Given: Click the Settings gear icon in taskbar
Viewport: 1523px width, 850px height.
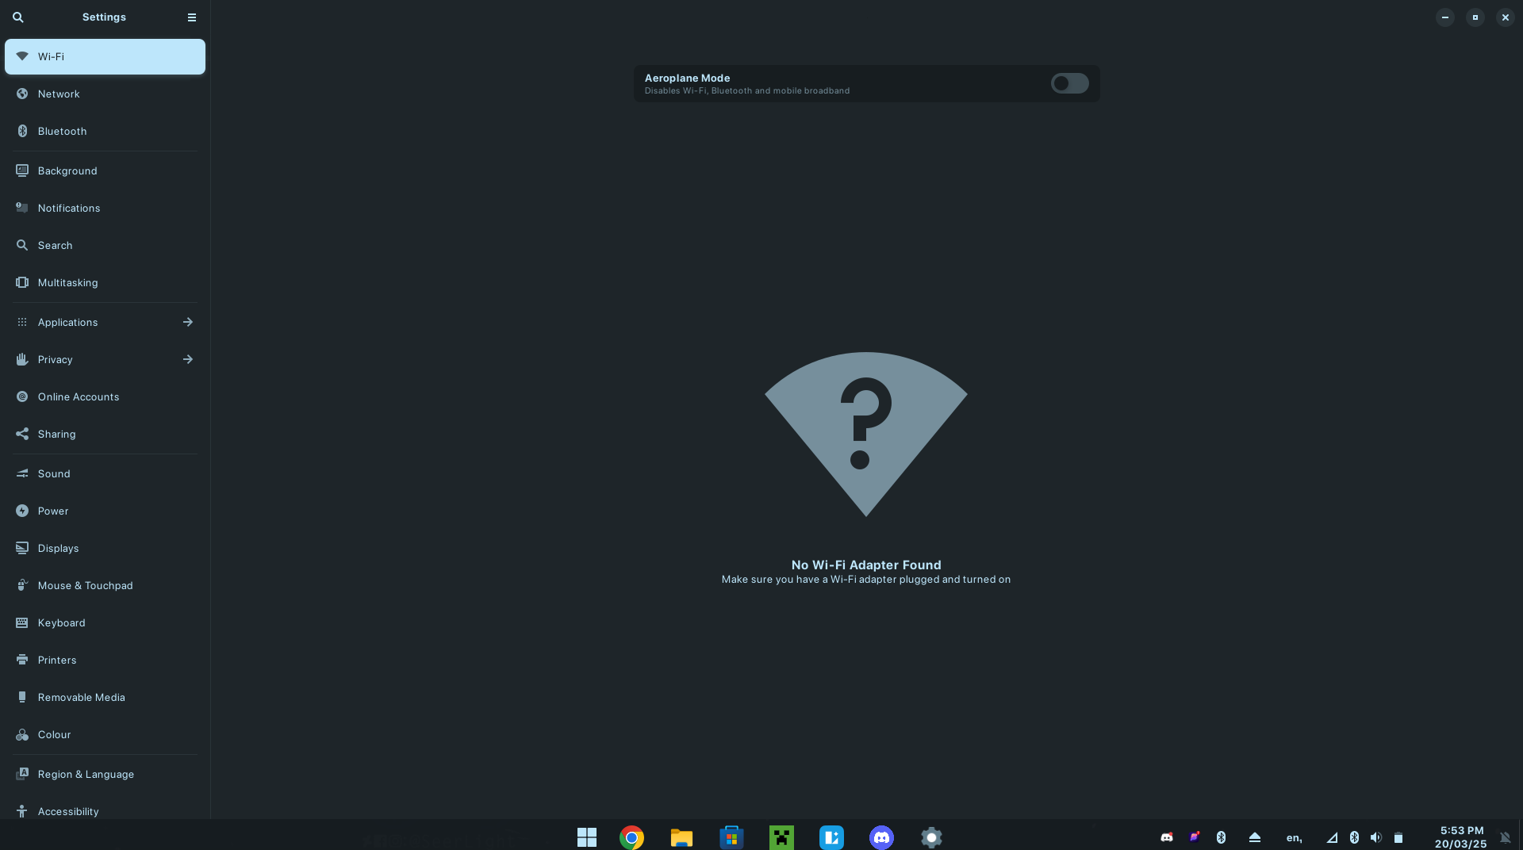Looking at the screenshot, I should pos(931,837).
